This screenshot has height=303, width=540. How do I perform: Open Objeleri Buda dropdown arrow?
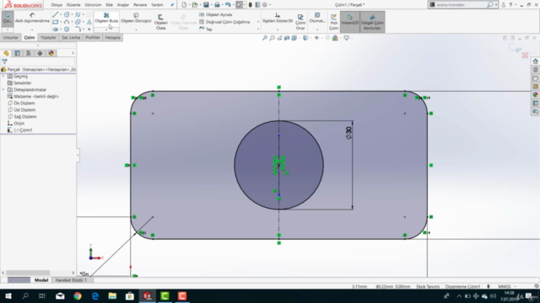(106, 30)
